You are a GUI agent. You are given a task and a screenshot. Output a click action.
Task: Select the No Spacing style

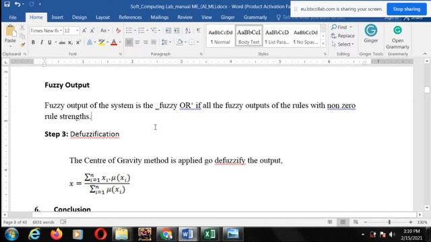pos(305,36)
